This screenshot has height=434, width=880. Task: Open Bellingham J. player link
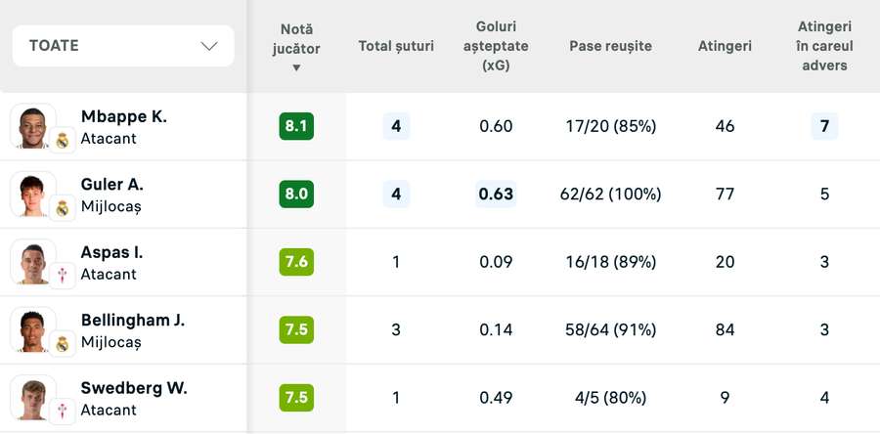pyautogui.click(x=132, y=320)
